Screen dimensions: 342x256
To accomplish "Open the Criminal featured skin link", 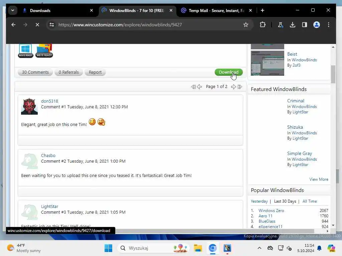I will [x=296, y=101].
